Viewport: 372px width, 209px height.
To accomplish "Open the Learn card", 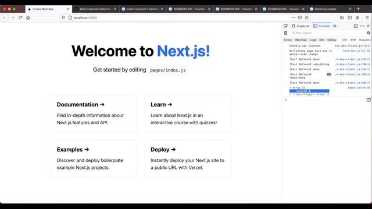I will 188,114.
